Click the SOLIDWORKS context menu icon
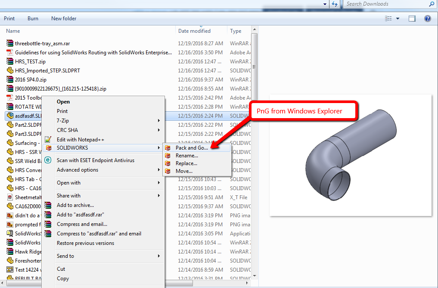Viewport: 438px width, 288px height. click(49, 148)
